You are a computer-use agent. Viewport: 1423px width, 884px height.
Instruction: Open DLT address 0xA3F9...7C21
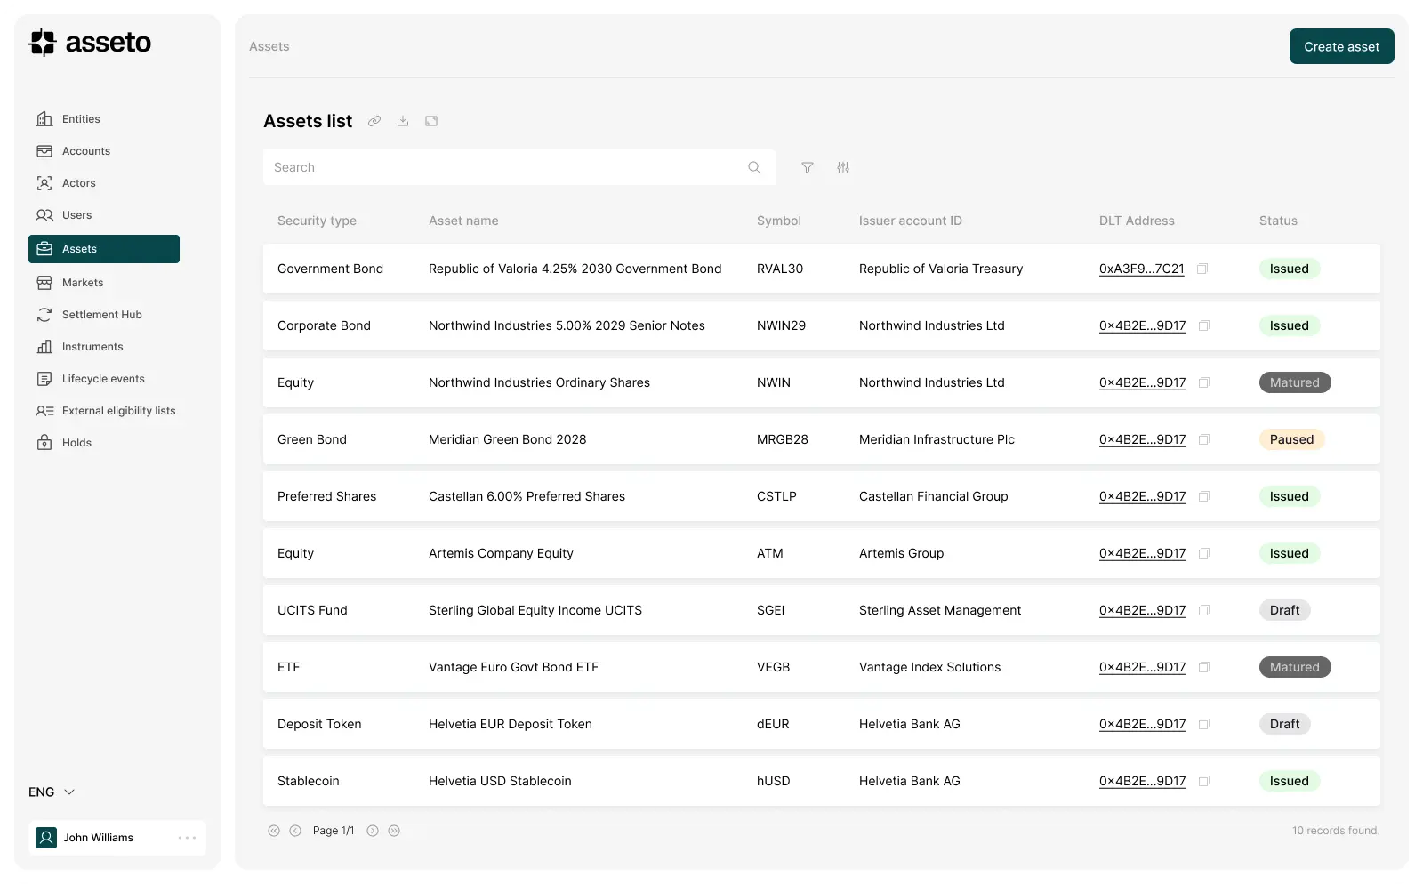[1141, 269]
